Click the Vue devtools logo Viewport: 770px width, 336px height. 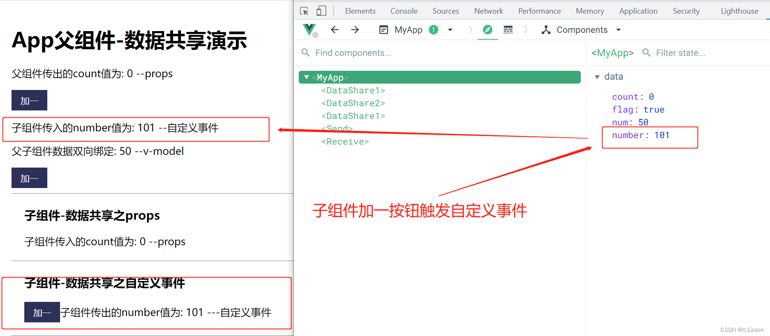tap(309, 30)
